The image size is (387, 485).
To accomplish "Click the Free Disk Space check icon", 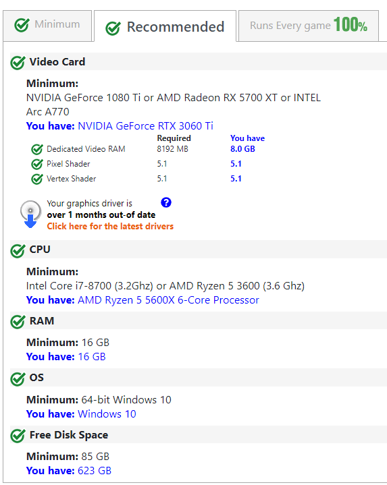I will 18,436.
